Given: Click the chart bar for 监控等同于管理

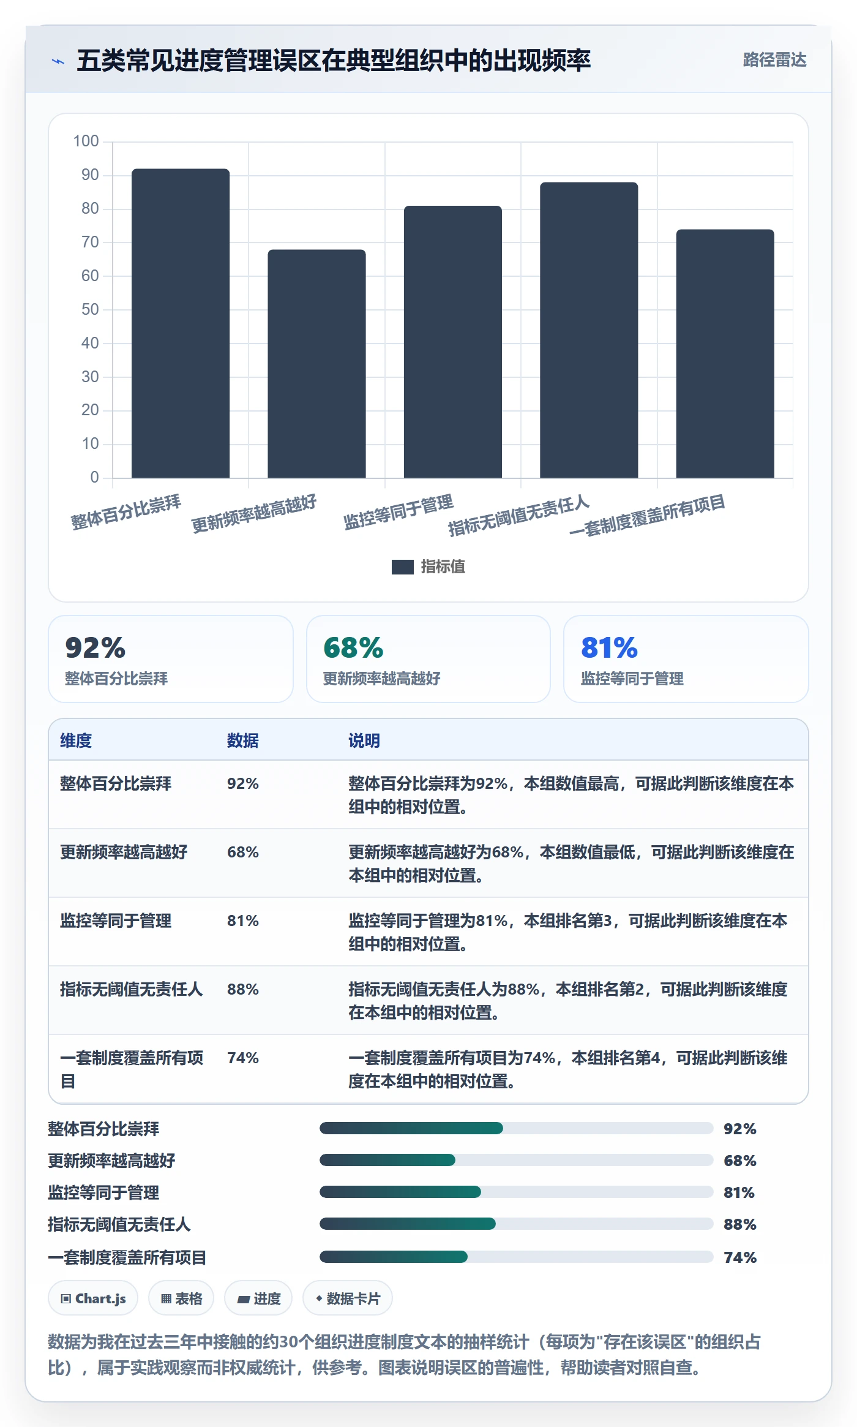Looking at the screenshot, I should [x=453, y=342].
